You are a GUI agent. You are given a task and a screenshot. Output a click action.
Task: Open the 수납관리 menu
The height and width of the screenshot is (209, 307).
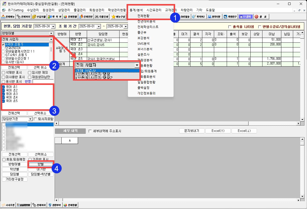(x=33, y=10)
